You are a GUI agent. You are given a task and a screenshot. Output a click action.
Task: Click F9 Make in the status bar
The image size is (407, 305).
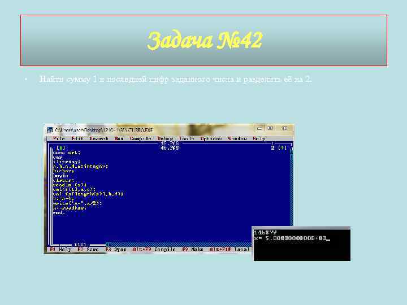point(193,249)
